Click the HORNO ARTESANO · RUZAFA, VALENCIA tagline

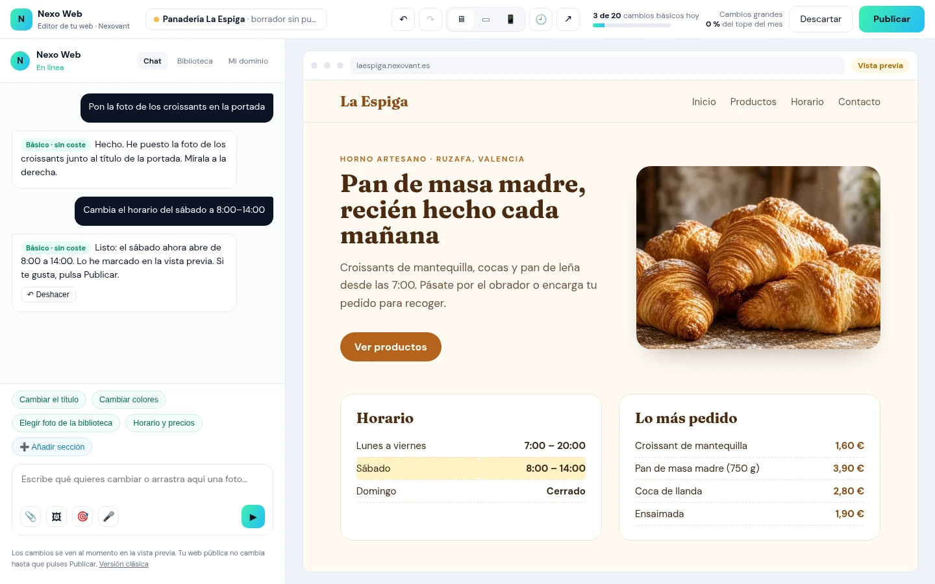click(432, 159)
